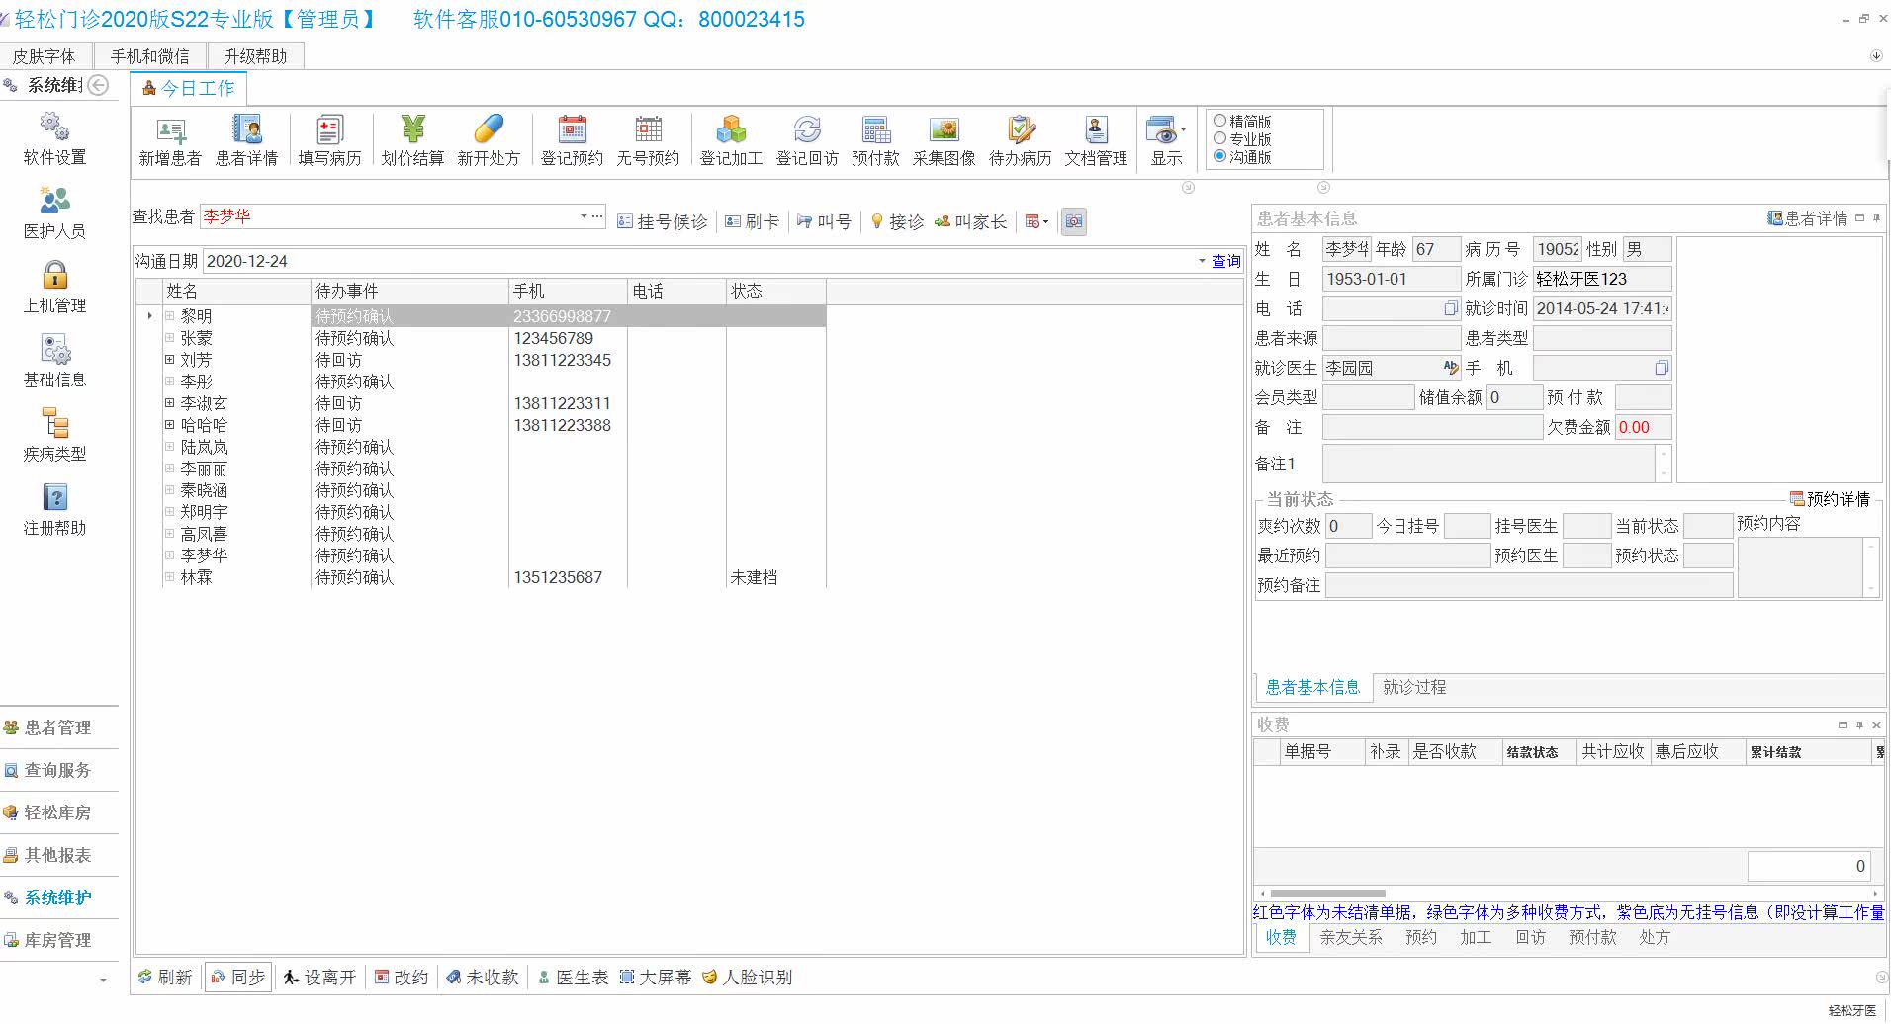The width and height of the screenshot is (1891, 1024).
Task: Click 同步 button in bottom bar
Action: 238,978
